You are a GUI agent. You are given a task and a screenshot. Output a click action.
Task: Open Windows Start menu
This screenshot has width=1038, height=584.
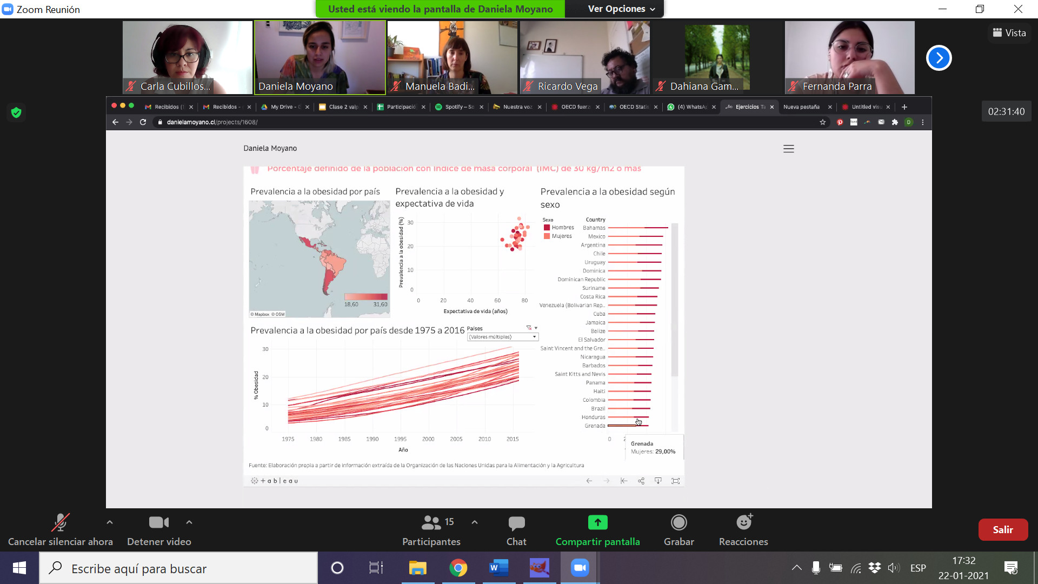point(19,568)
